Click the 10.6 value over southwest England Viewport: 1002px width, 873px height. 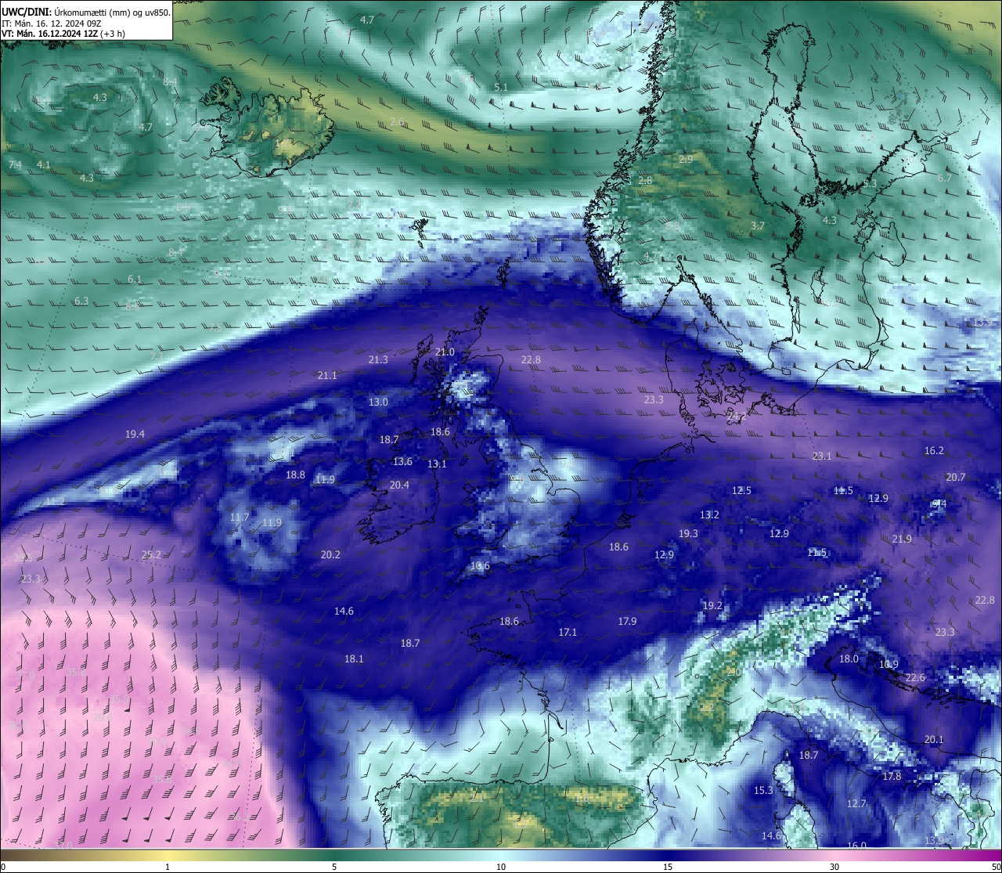480,565
